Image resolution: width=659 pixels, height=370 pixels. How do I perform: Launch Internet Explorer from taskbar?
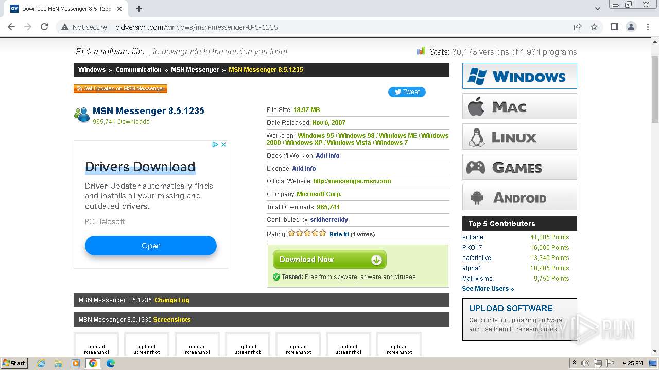(x=41, y=363)
